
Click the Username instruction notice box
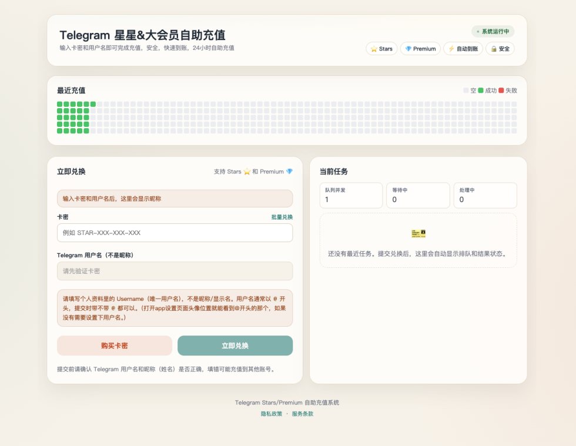point(175,308)
